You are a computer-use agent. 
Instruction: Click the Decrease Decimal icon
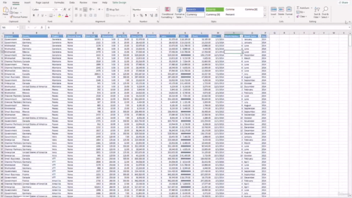pyautogui.click(x=156, y=15)
